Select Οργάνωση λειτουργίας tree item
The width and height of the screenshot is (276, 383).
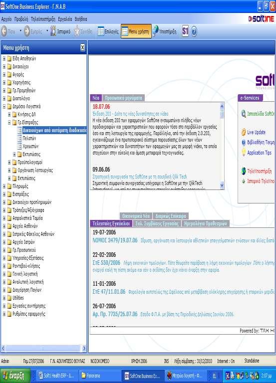pyautogui.click(x=35, y=170)
